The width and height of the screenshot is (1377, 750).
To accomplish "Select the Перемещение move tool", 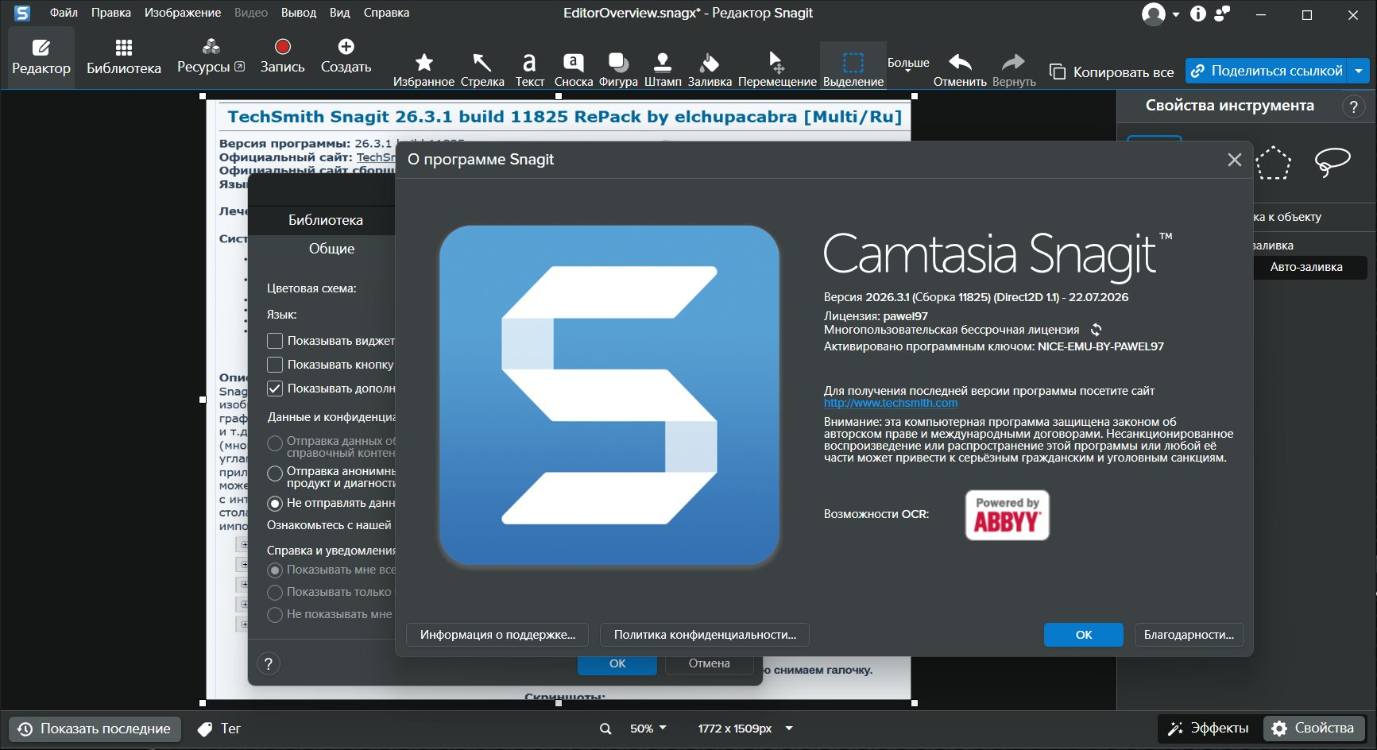I will coord(777,69).
